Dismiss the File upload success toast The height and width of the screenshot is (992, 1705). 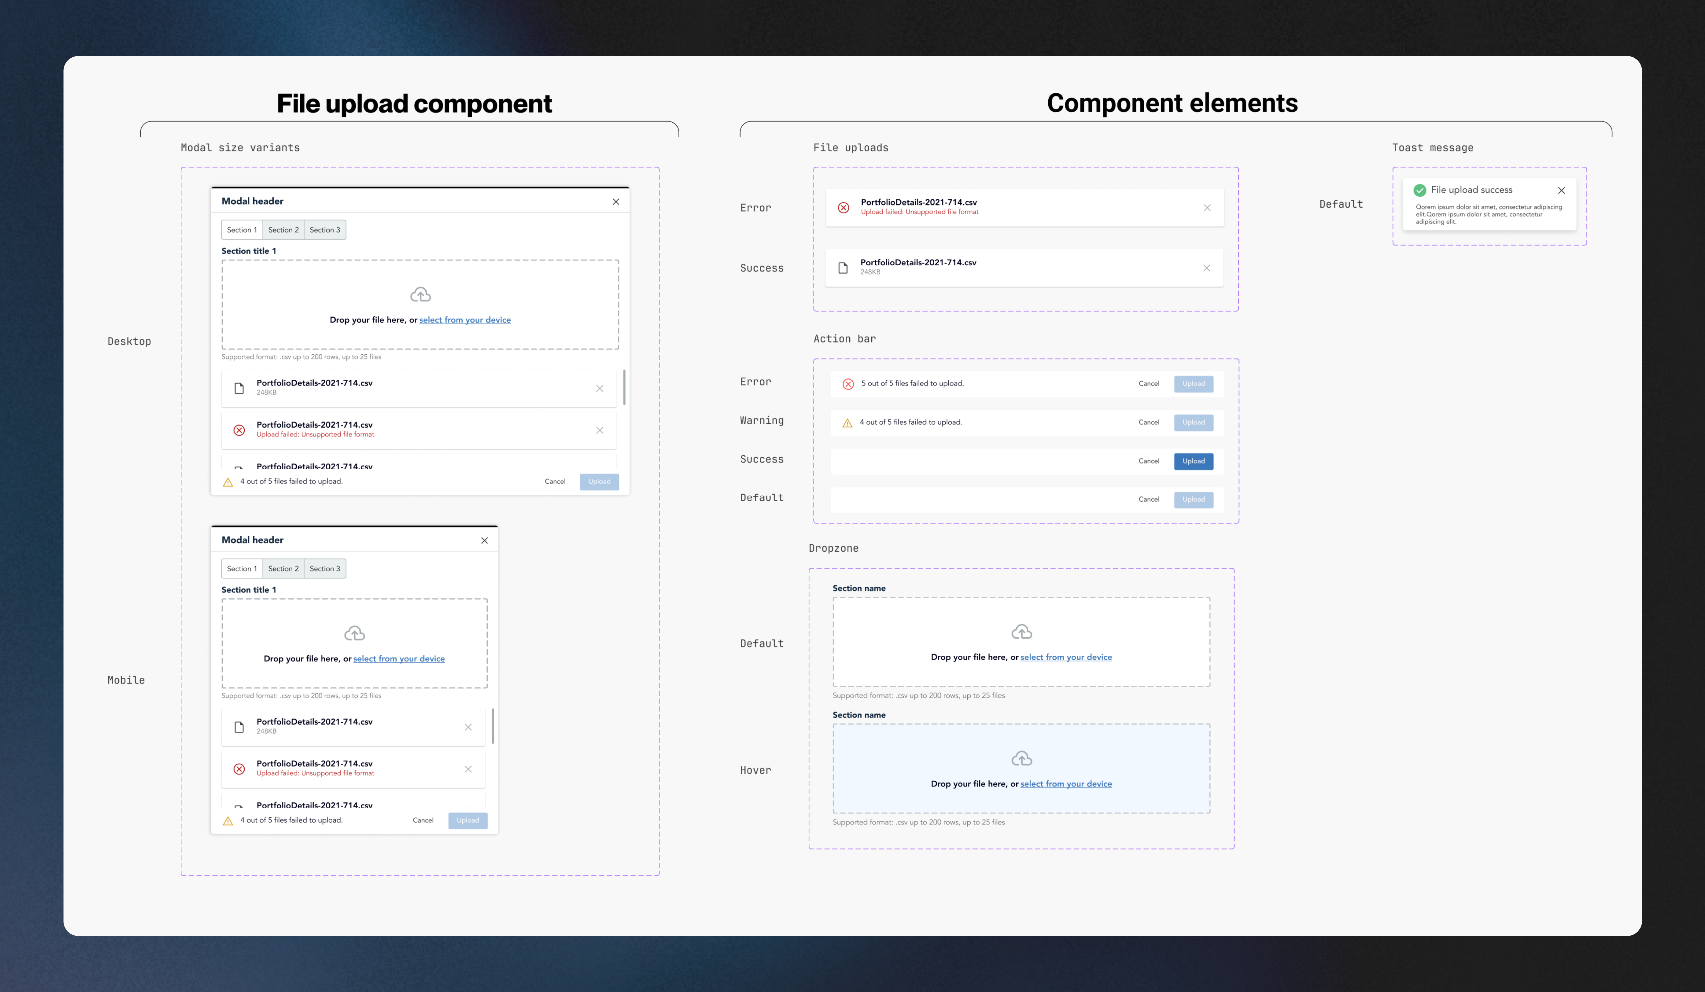tap(1561, 190)
